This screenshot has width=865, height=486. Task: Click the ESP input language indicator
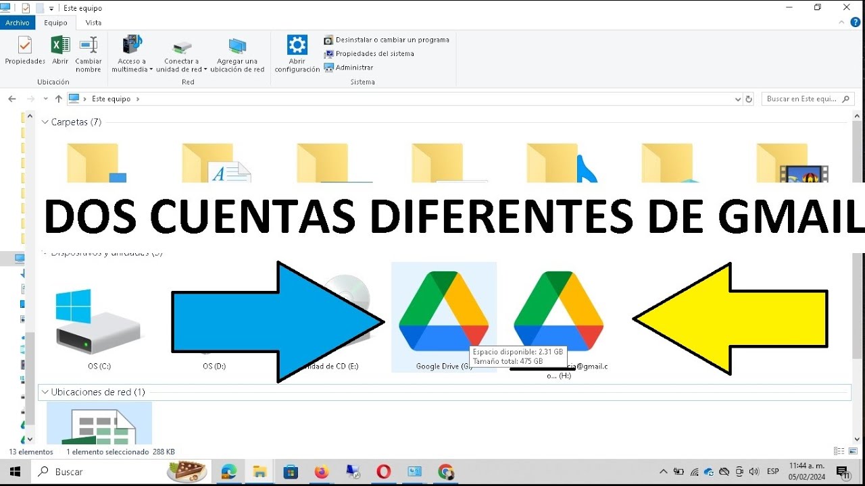[772, 472]
